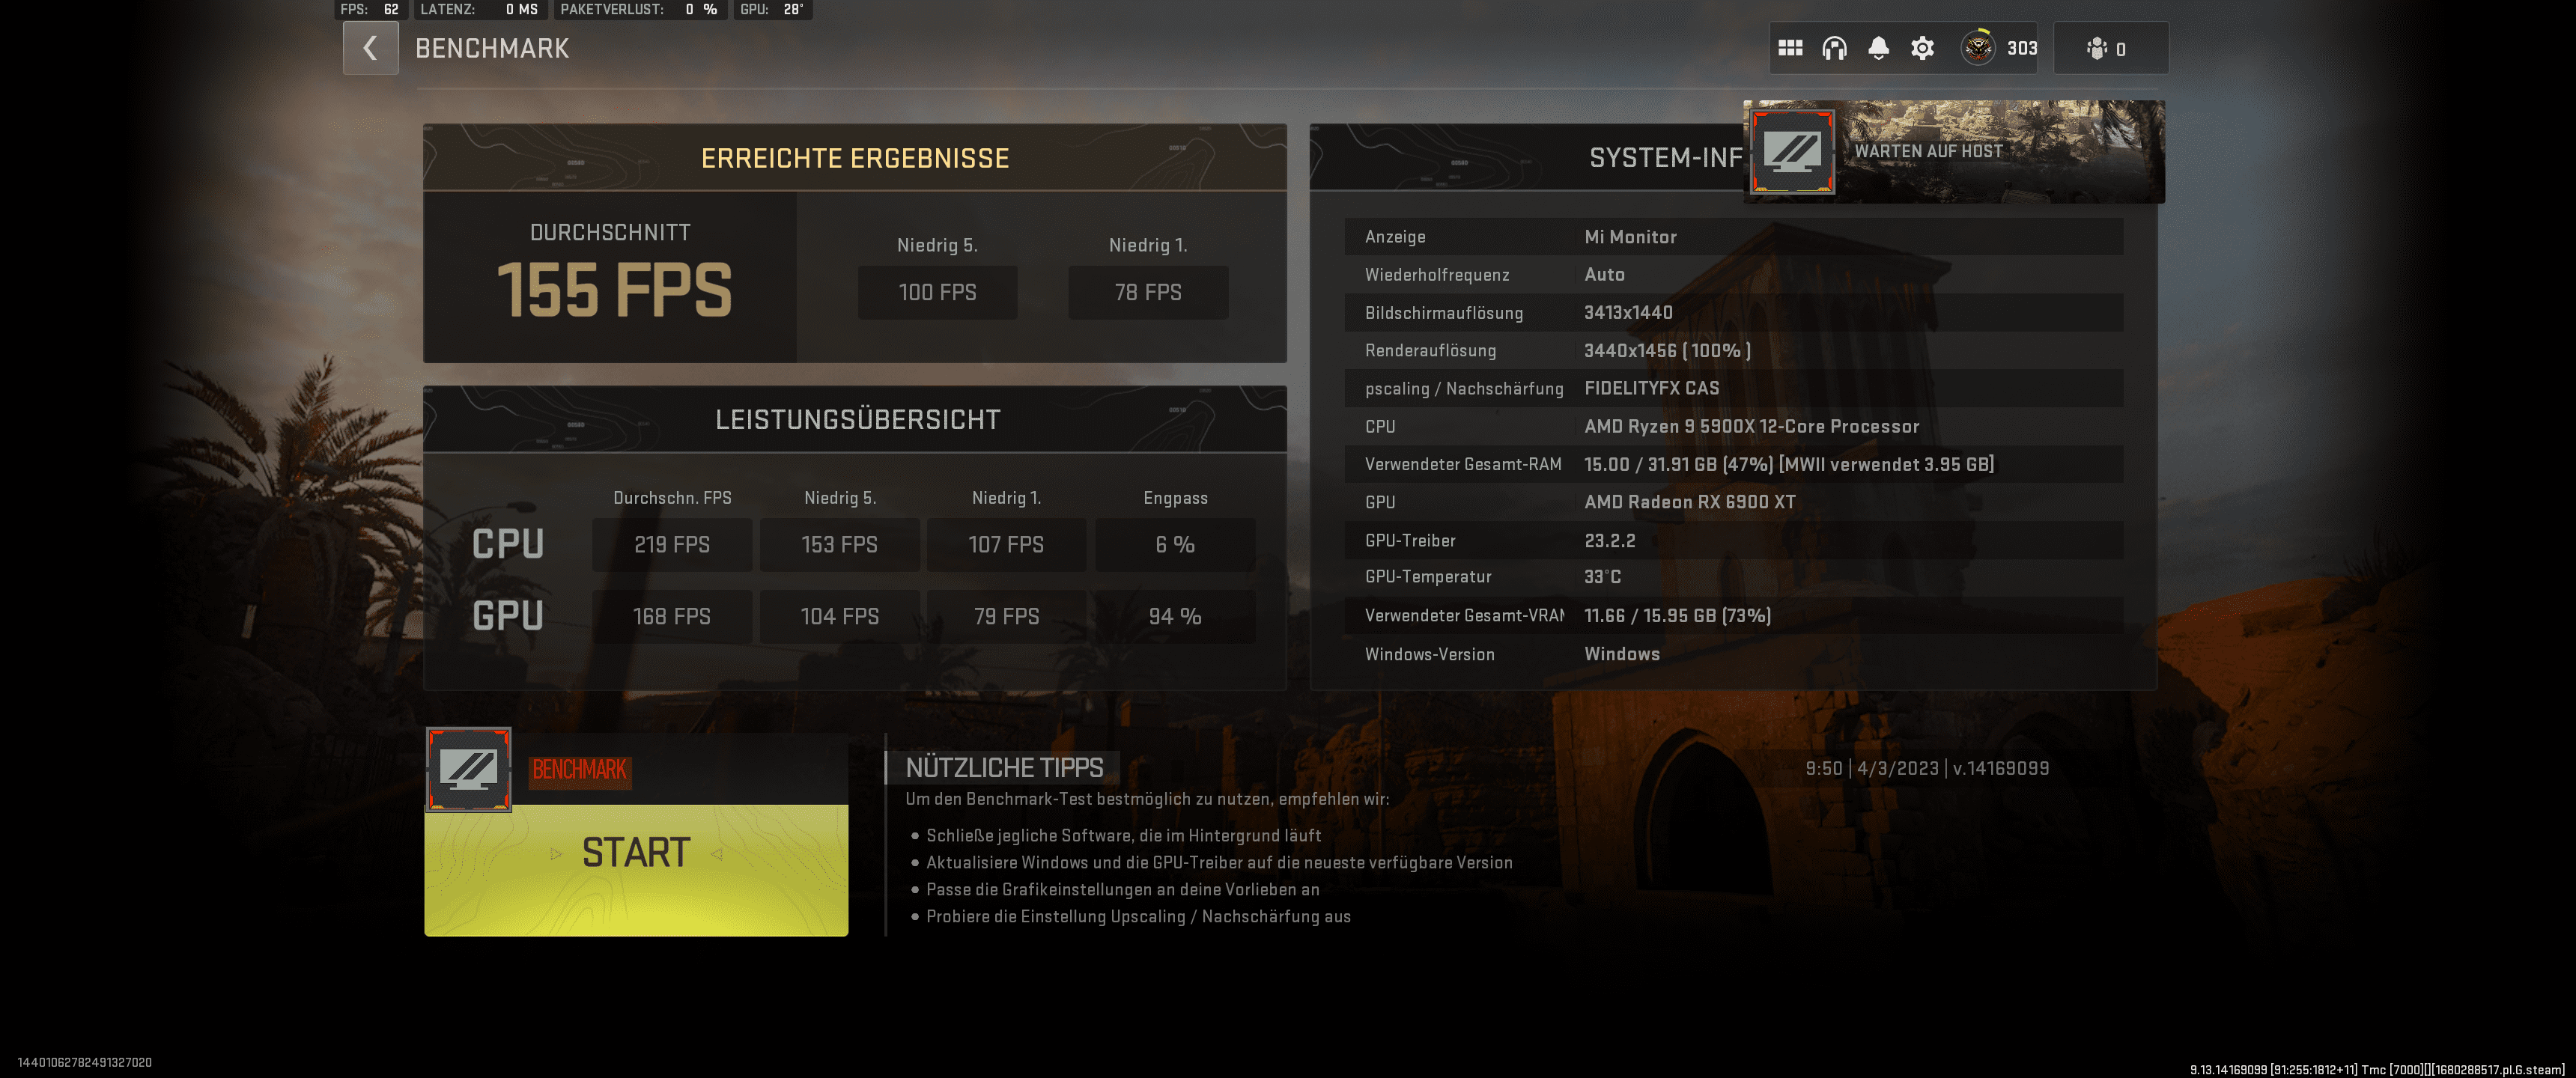The image size is (2576, 1078).
Task: Select the Leistungsübersicht header
Action: 856,419
